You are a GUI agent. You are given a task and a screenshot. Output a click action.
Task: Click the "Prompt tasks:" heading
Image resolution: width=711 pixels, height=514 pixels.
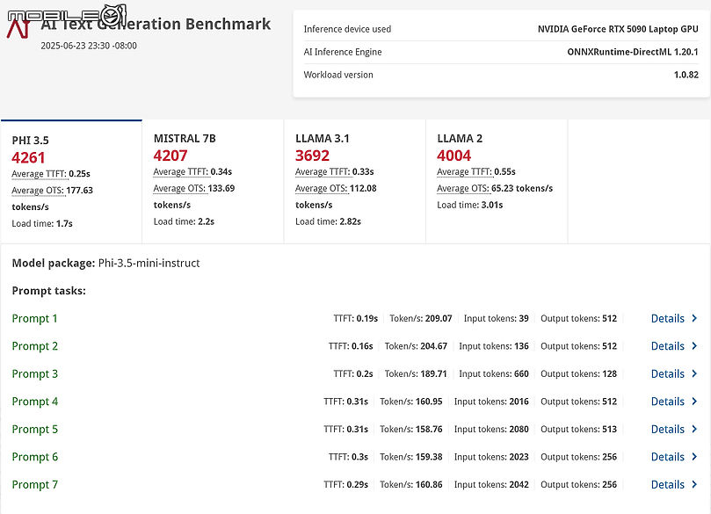coord(49,291)
